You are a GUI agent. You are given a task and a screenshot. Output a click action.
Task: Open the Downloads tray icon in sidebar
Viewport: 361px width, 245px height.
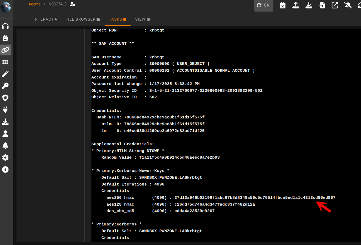[5, 122]
